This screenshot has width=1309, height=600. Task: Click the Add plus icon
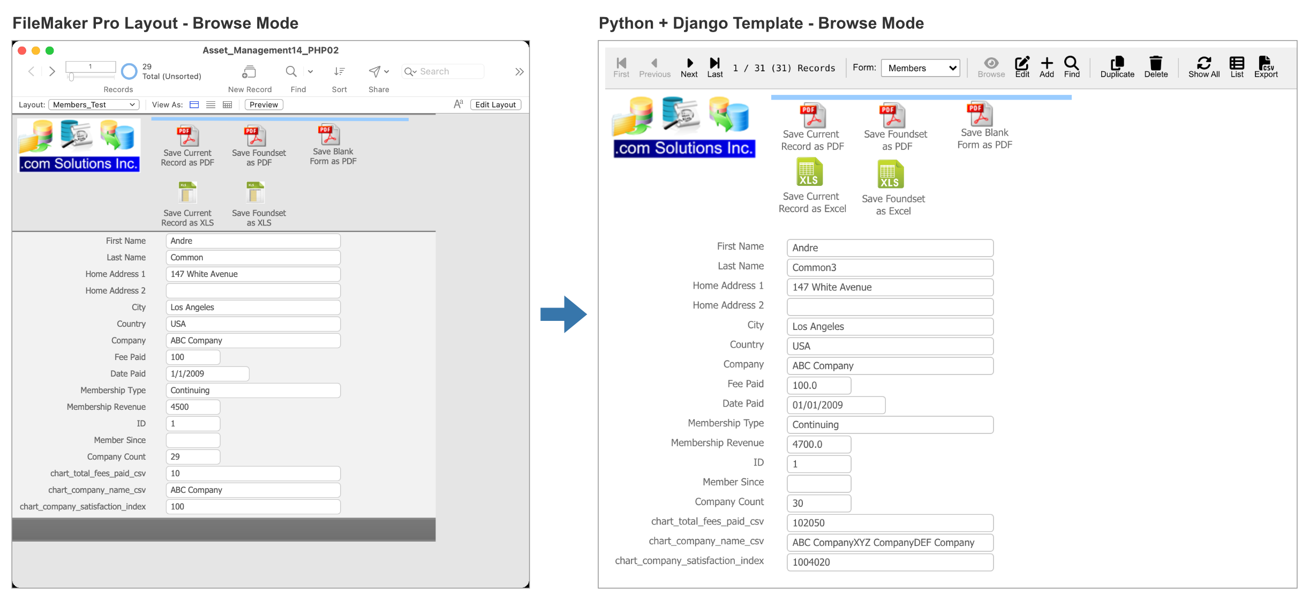coord(1047,63)
